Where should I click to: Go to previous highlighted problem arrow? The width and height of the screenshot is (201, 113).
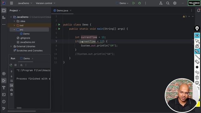pos(189,16)
